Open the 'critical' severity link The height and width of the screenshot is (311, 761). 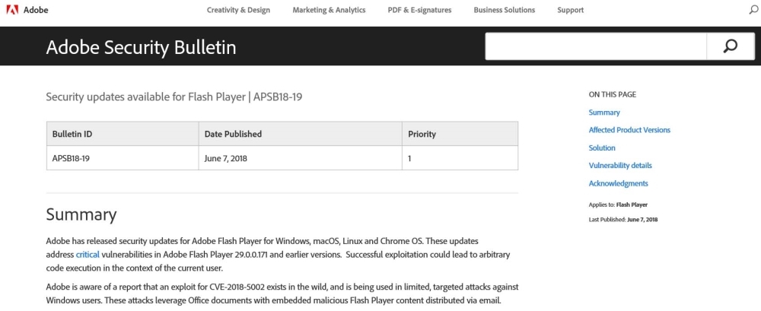[88, 254]
